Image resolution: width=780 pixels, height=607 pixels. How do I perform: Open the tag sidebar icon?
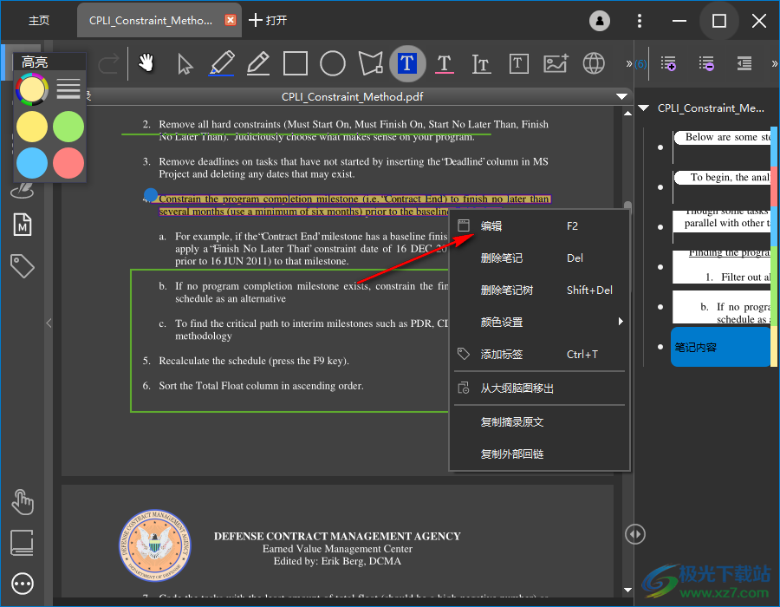(23, 266)
